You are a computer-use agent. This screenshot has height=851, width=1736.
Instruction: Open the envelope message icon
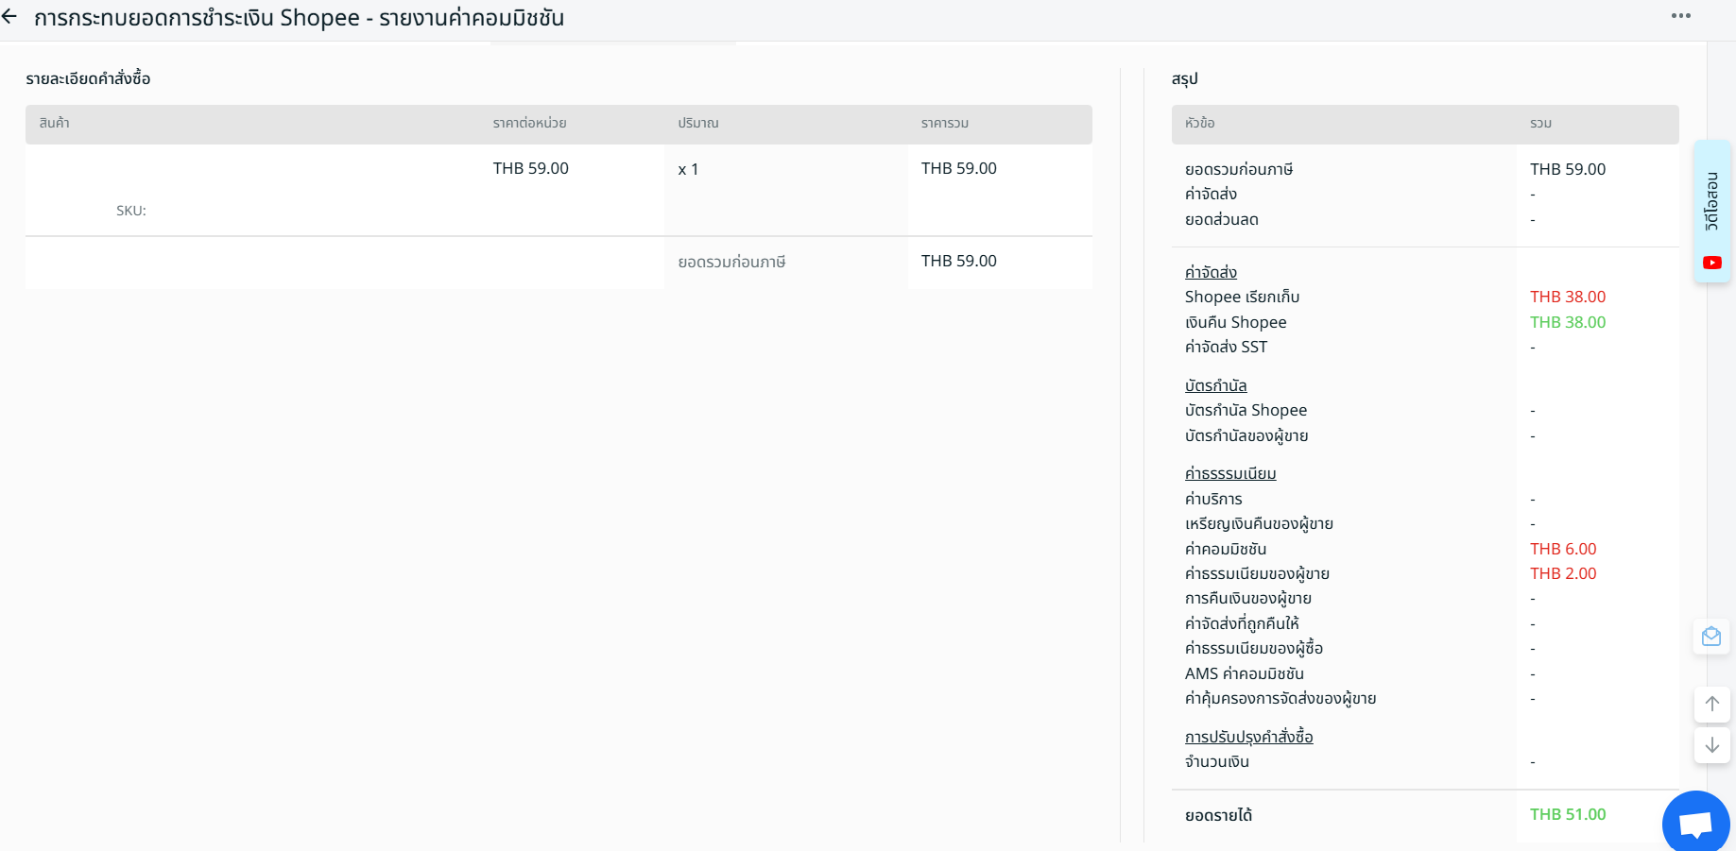1711,637
